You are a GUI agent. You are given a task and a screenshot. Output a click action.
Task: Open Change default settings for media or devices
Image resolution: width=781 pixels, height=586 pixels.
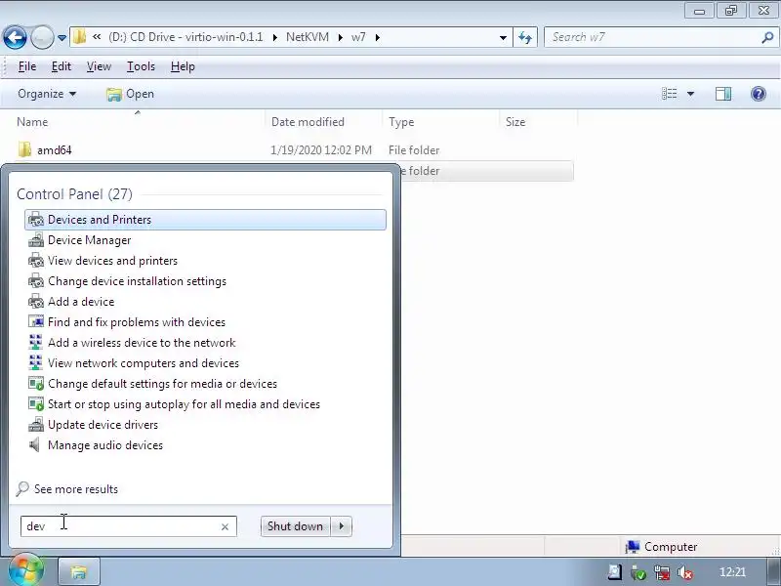162,384
